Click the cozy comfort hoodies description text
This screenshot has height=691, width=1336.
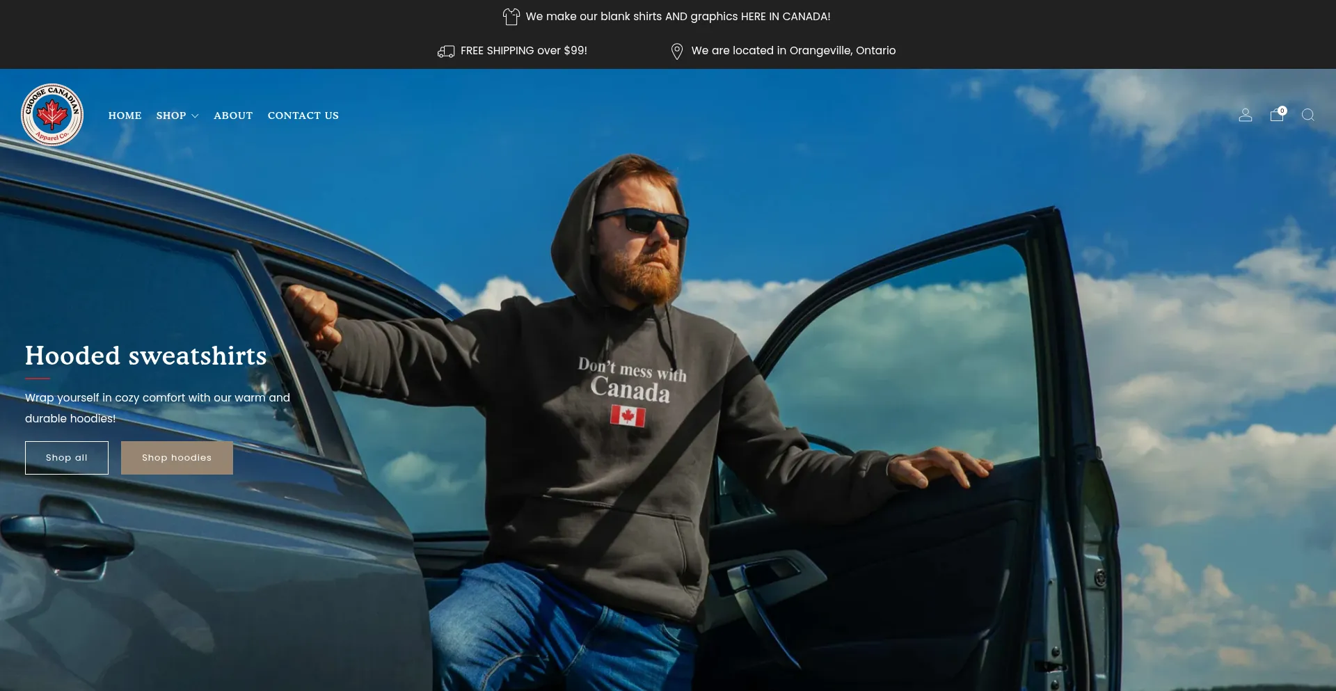tap(157, 408)
